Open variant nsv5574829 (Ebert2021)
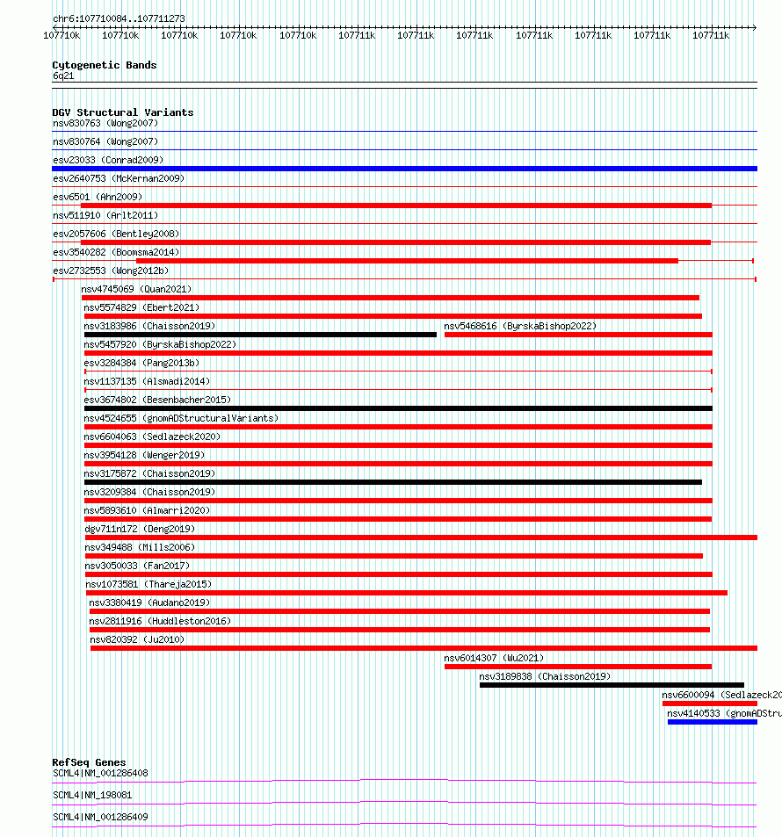 pyautogui.click(x=141, y=308)
